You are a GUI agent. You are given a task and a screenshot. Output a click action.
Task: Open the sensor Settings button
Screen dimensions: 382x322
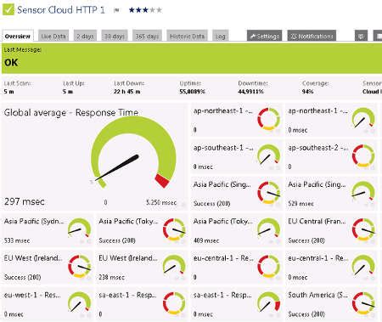point(264,36)
